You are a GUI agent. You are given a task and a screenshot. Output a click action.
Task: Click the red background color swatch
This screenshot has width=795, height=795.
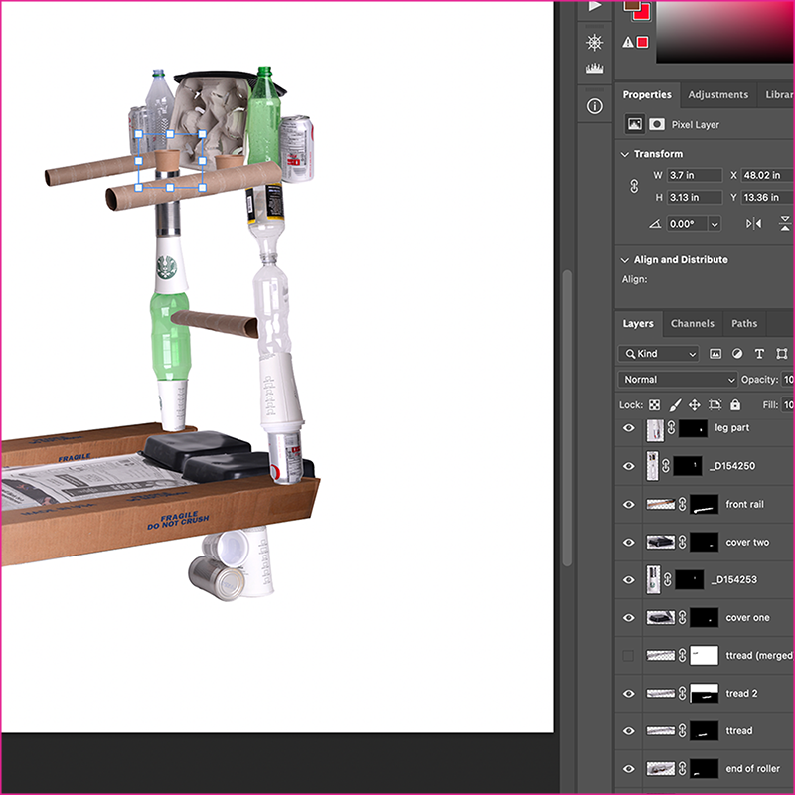pyautogui.click(x=643, y=12)
